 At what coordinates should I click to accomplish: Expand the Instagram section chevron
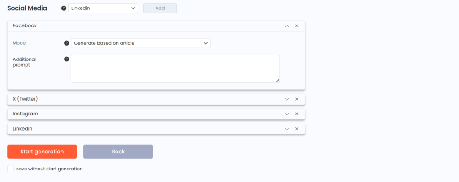tap(287, 114)
